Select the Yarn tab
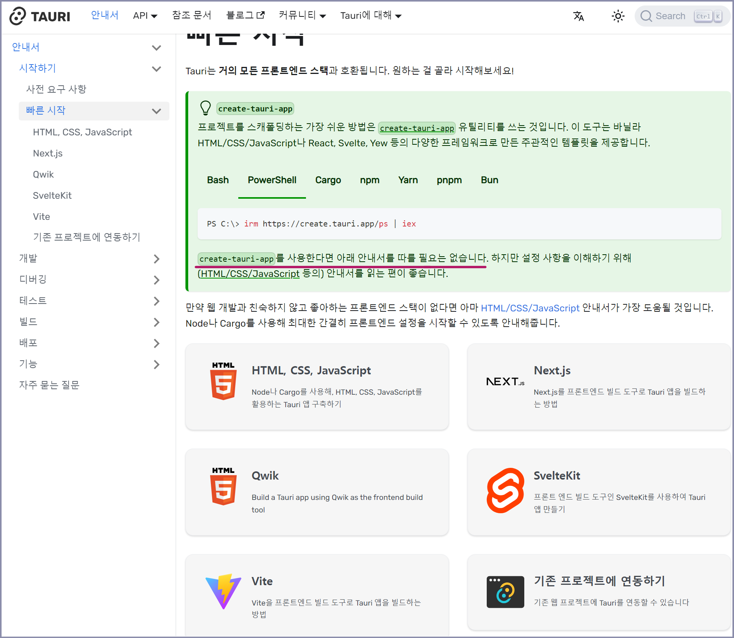Viewport: 734px width, 638px height. pyautogui.click(x=408, y=180)
